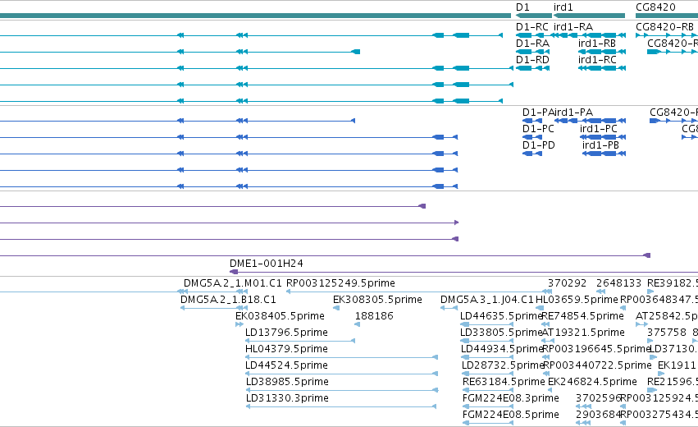Viewport: 698px width, 427px height.
Task: Select the 370292 feature label
Action: point(567,283)
